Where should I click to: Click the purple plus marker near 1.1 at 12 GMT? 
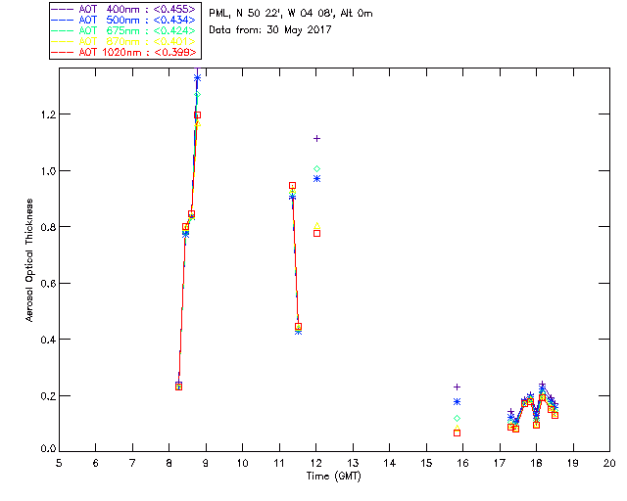point(316,139)
